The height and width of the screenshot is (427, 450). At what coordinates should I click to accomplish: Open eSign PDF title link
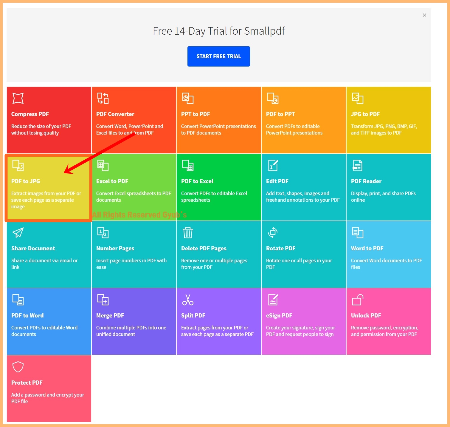(279, 316)
